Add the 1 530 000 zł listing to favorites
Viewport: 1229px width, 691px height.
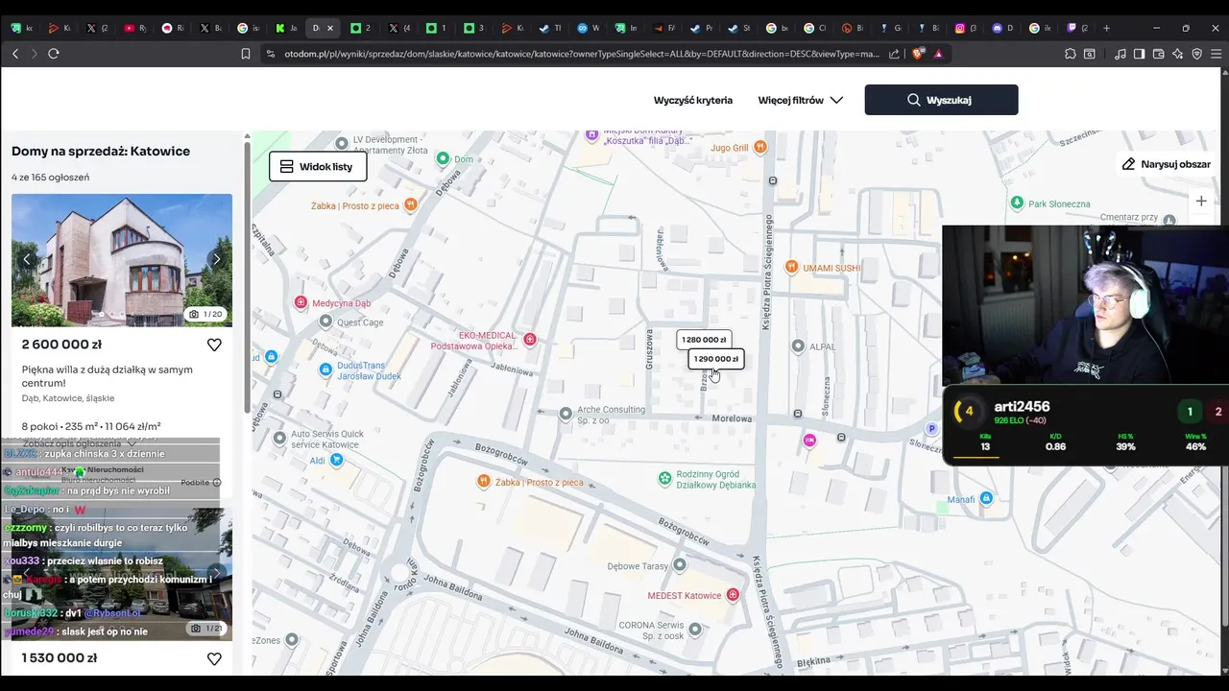tap(214, 658)
